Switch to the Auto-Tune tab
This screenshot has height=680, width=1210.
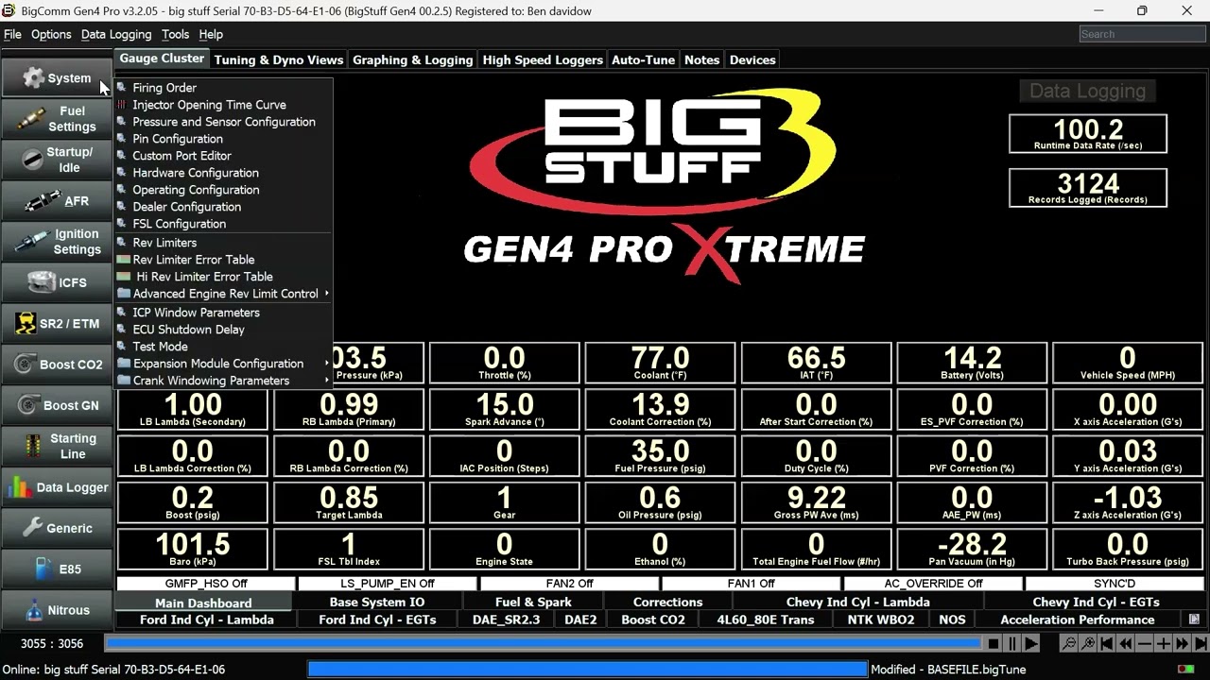pyautogui.click(x=643, y=59)
